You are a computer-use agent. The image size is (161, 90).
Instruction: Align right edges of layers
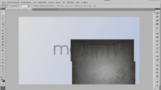click(x=71, y=6)
